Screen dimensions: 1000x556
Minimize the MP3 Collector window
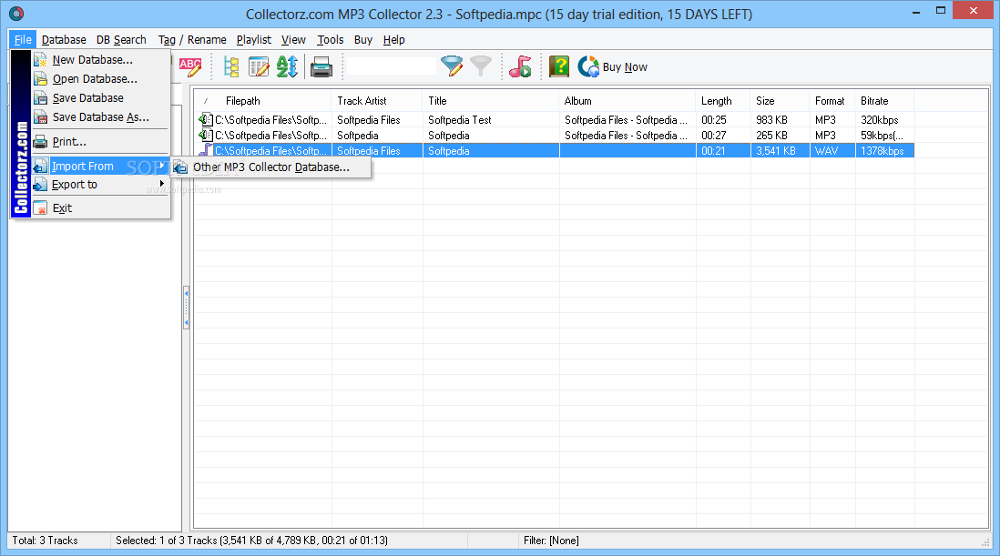pyautogui.click(x=916, y=12)
